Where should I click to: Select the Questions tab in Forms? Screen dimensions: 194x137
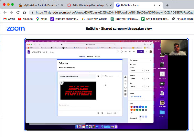point(82,56)
